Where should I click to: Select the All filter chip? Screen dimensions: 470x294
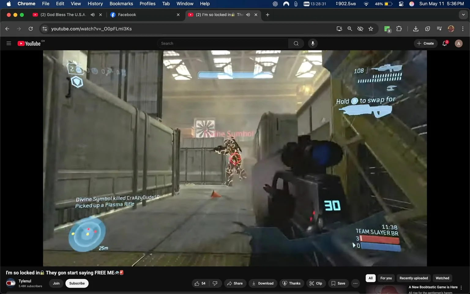[x=371, y=278]
